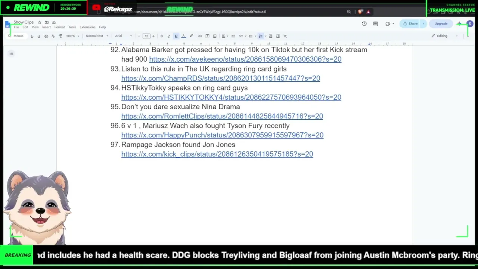Open the text alignment options
This screenshot has height=269, width=478.
[x=224, y=36]
